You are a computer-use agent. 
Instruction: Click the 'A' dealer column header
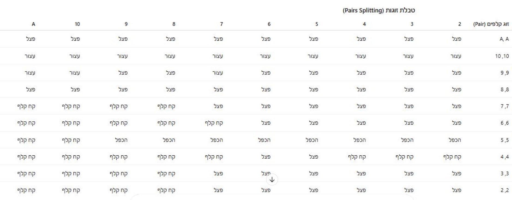tap(33, 24)
